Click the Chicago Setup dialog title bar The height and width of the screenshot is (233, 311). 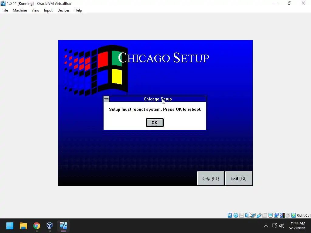tap(158, 99)
